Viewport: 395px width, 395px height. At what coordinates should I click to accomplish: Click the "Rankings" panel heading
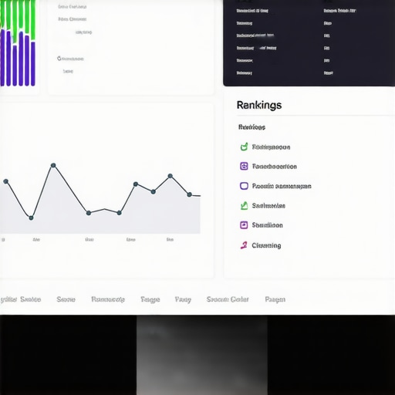(x=259, y=105)
